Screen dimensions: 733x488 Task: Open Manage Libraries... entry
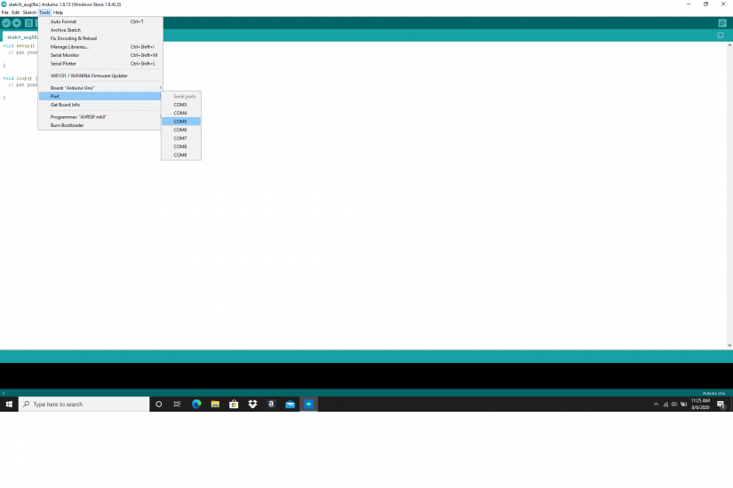pyautogui.click(x=100, y=47)
